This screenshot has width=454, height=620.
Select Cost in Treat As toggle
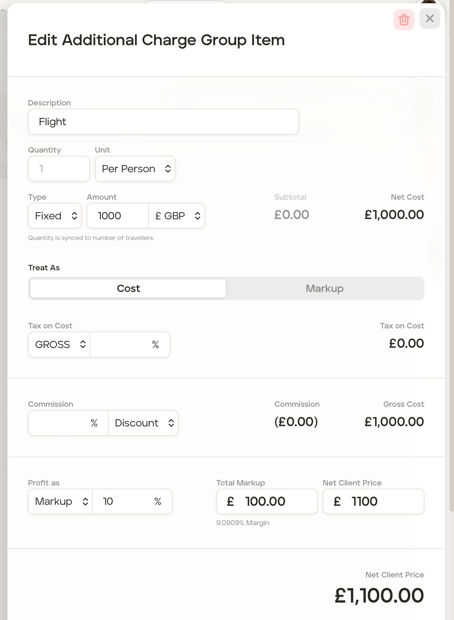(128, 288)
